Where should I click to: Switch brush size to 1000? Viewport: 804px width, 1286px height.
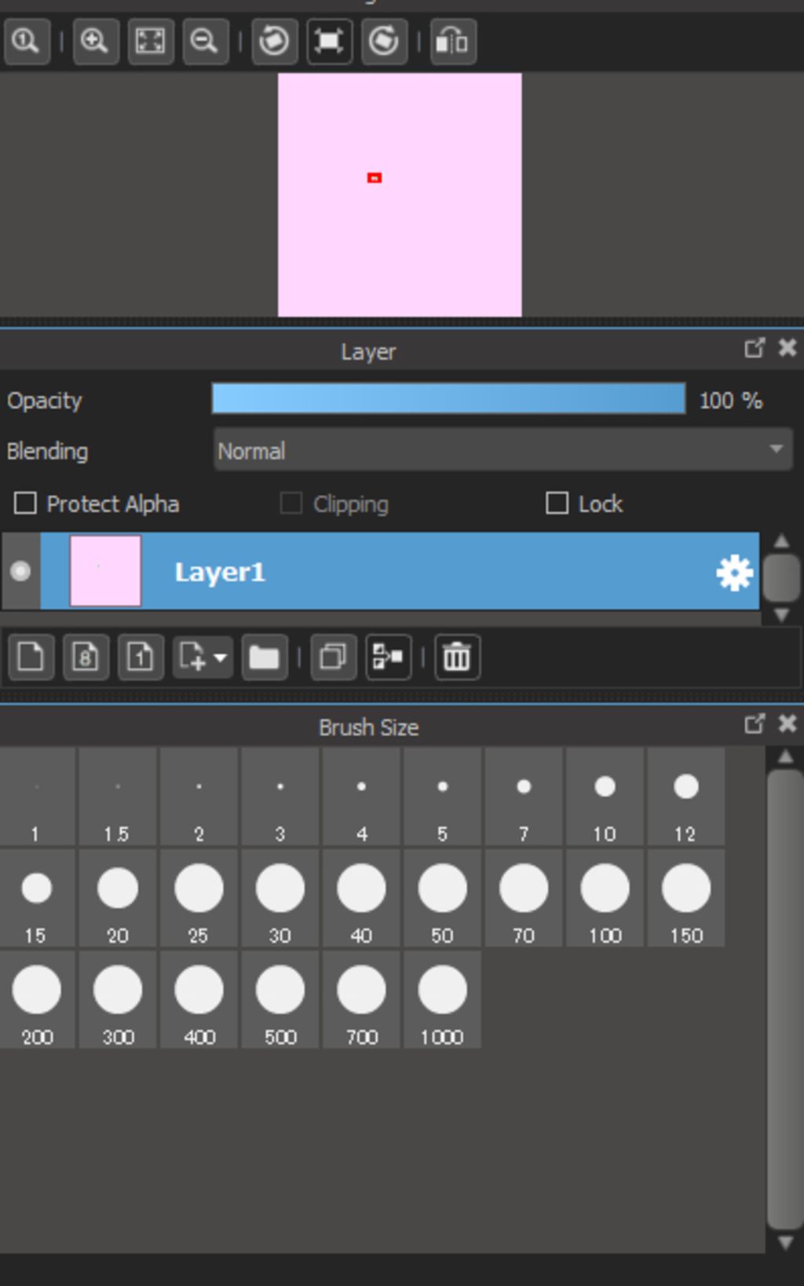443,999
